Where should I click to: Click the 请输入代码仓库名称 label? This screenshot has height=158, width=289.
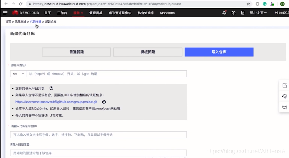pos(24,126)
